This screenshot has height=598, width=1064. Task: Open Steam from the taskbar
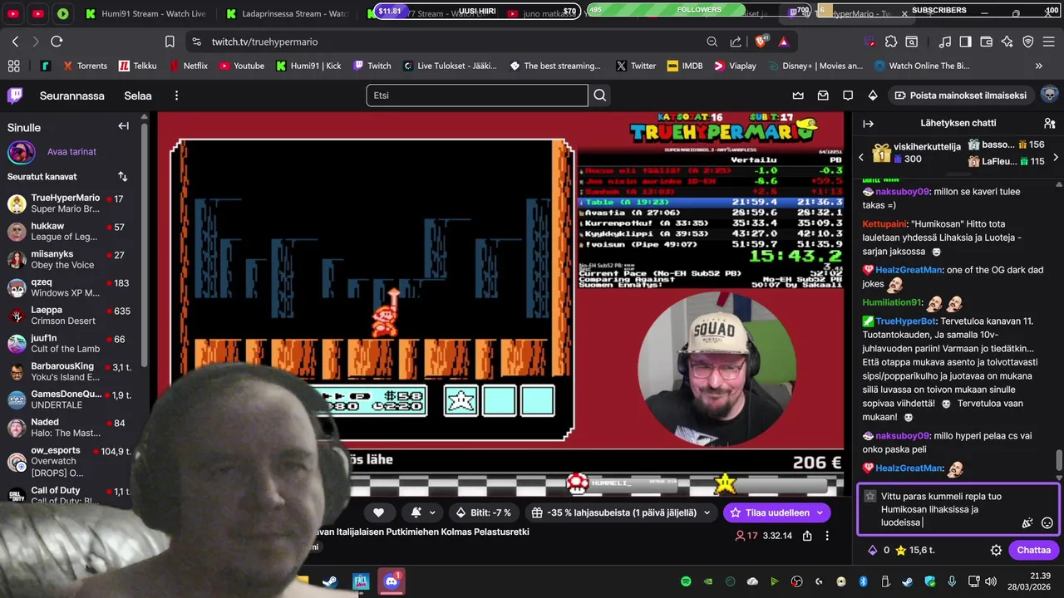[330, 581]
